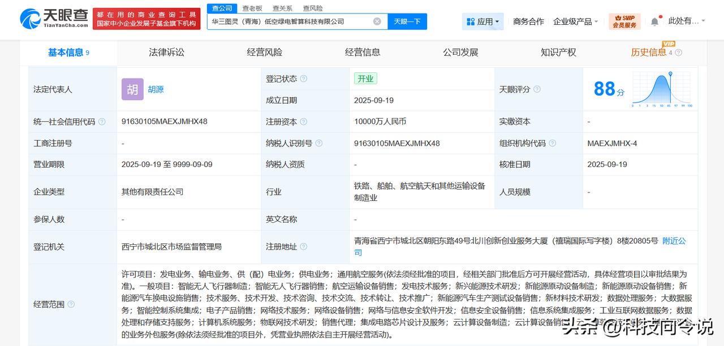The image size is (724, 346).
Task: Switch to the 基本信息 tab
Action: pos(68,52)
